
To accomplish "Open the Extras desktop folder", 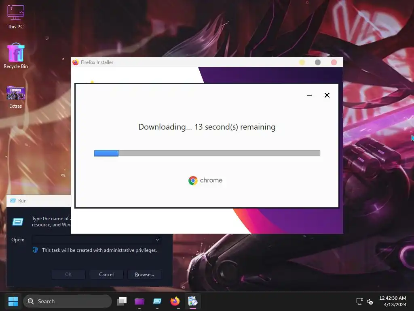I will click(x=16, y=97).
